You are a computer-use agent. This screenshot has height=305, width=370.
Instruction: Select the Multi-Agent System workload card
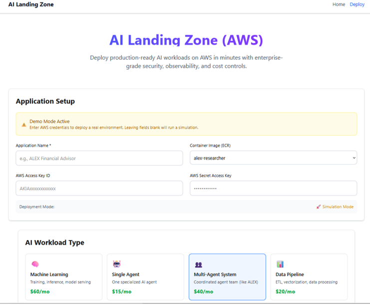(x=227, y=277)
